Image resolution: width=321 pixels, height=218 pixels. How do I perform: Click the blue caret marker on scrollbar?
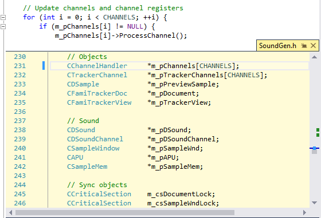(315, 148)
